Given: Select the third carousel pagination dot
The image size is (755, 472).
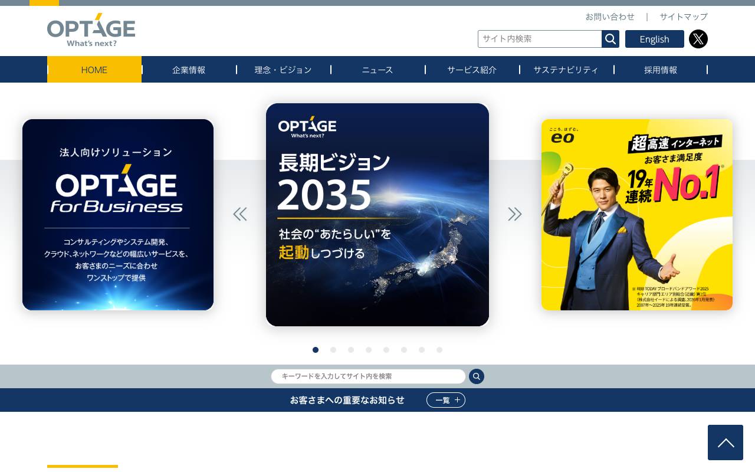Looking at the screenshot, I should point(351,350).
